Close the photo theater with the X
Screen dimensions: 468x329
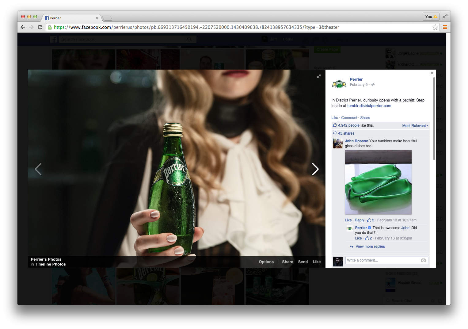(432, 73)
